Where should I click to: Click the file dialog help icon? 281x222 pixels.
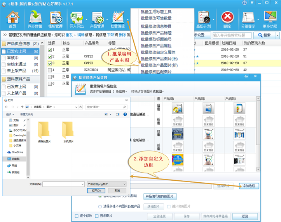tap(125, 114)
